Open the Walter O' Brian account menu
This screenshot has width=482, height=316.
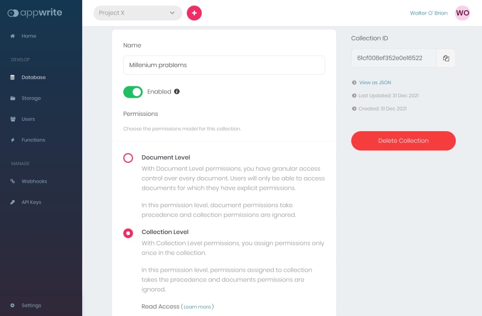pyautogui.click(x=428, y=13)
